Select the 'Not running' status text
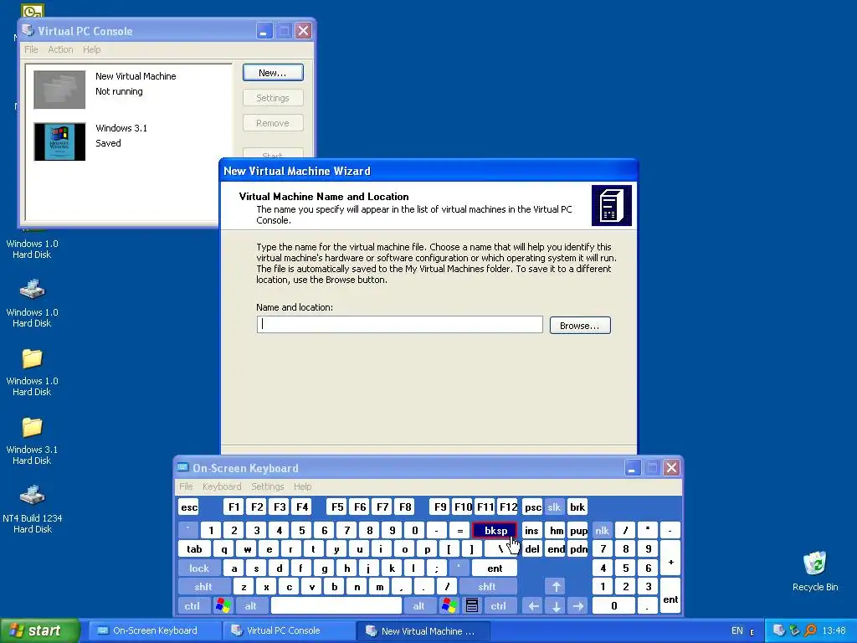The width and height of the screenshot is (857, 643). (119, 91)
